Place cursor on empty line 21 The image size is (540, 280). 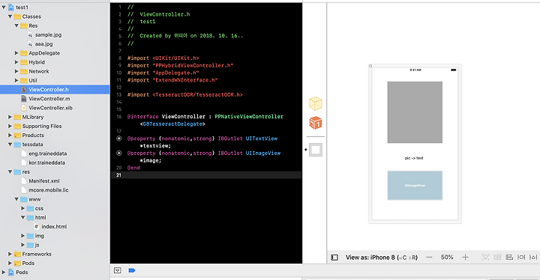(206, 175)
